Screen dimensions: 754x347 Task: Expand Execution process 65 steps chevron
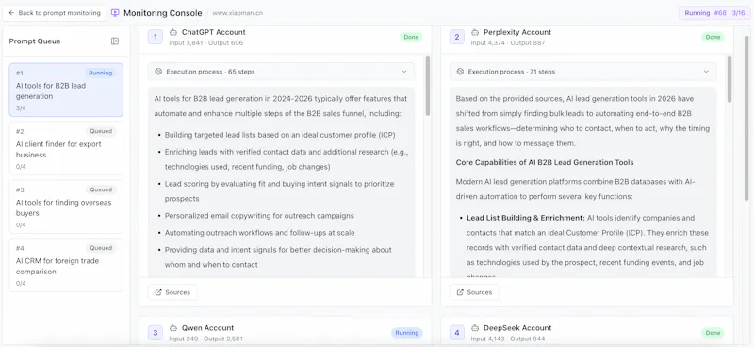pos(404,72)
